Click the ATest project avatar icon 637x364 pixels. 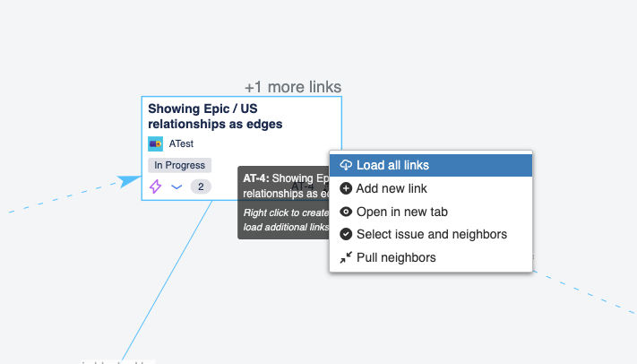tap(155, 144)
